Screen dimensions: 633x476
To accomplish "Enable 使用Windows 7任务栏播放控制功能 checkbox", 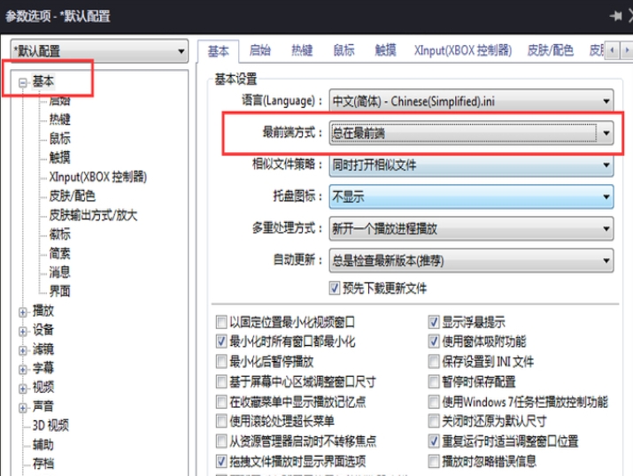I will point(434,402).
